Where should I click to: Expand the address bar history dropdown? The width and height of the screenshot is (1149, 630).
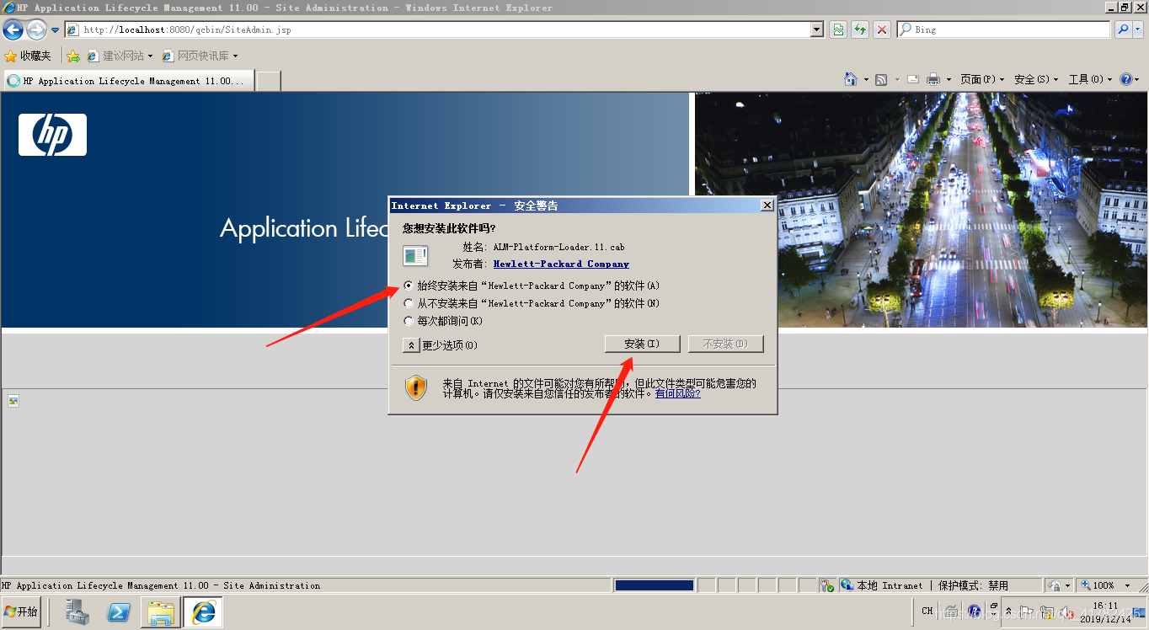pos(817,29)
